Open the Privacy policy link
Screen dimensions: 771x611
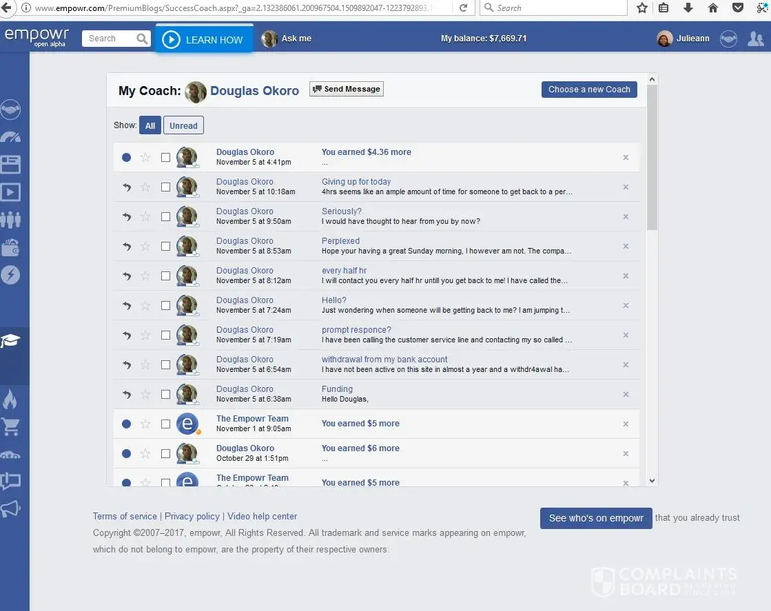192,516
